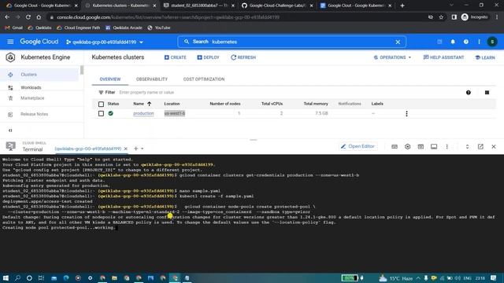Click the us-west1-b location cell

click(x=175, y=113)
